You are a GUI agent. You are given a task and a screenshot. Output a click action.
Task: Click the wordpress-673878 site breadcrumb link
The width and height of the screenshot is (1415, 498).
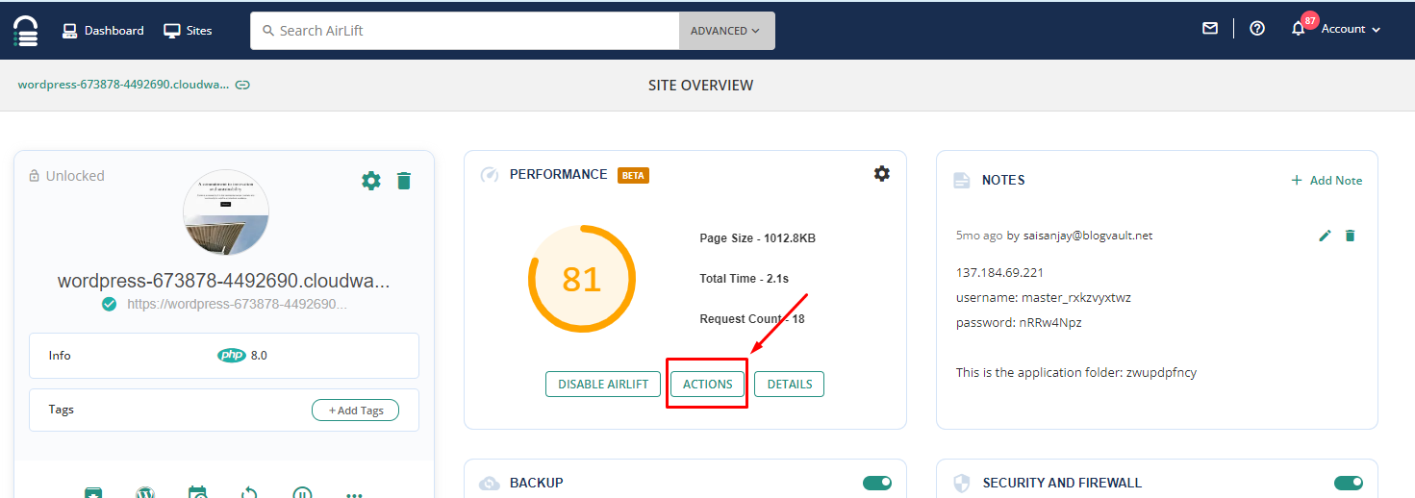click(123, 85)
